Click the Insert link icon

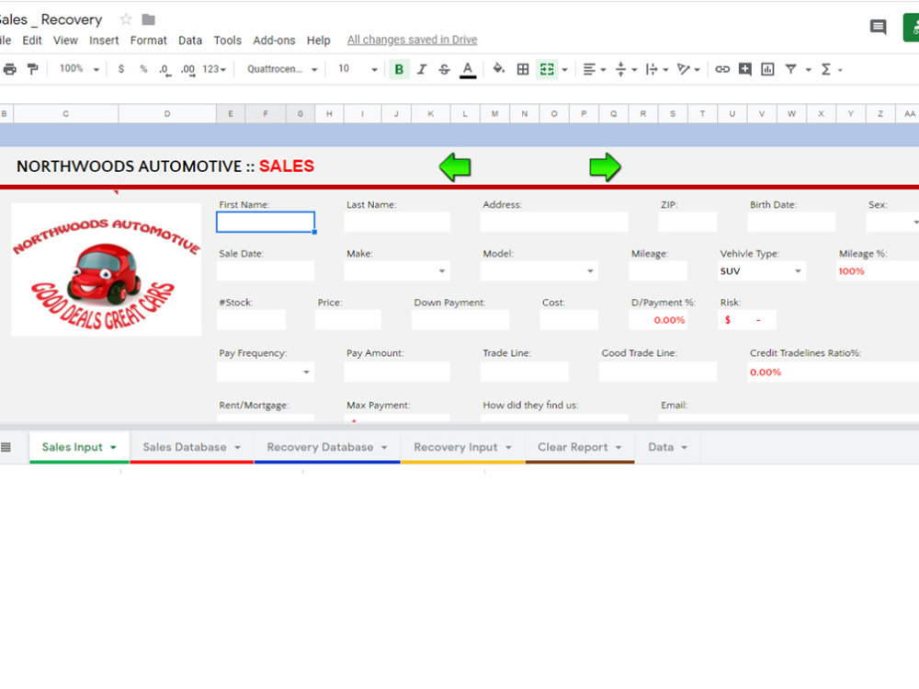pos(722,69)
